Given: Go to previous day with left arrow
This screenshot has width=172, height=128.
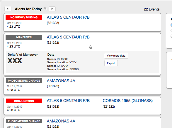Looking at the screenshot, I should point(8,9).
